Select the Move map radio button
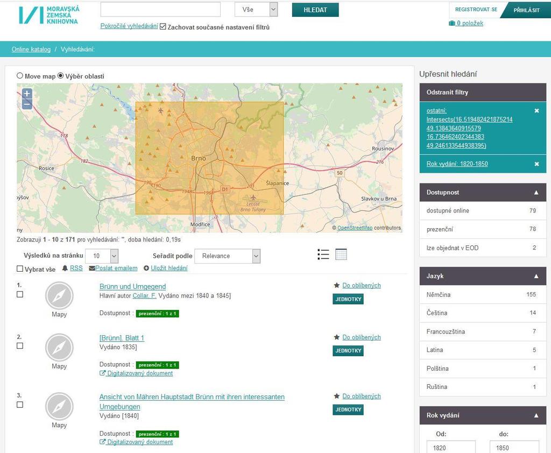 (x=20, y=75)
